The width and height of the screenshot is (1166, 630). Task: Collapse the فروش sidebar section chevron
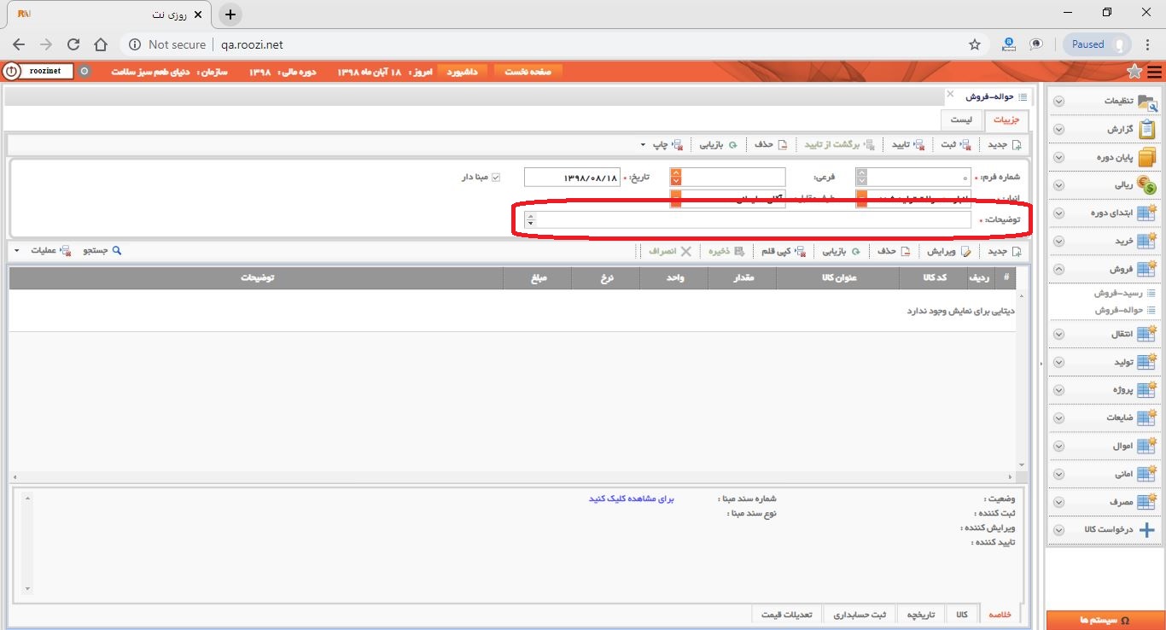[x=1058, y=270]
